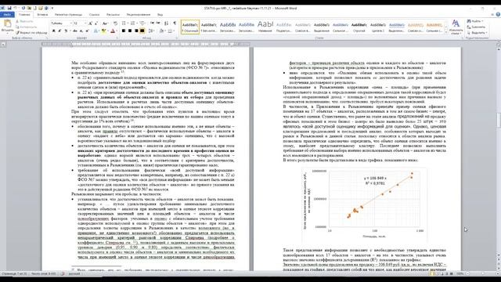Switch to Mailings (Рассылки) tab
The height and width of the screenshot is (282, 501).
113,14
